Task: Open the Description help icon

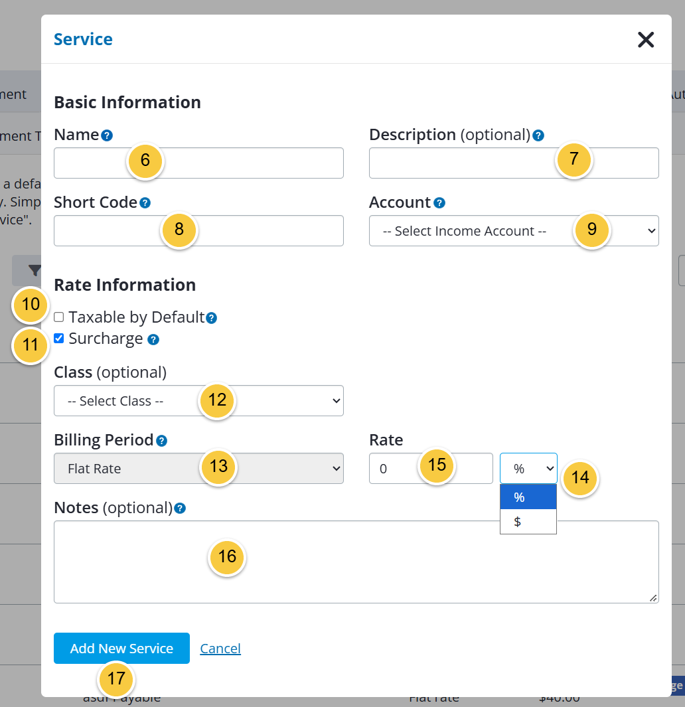Action: pyautogui.click(x=538, y=135)
